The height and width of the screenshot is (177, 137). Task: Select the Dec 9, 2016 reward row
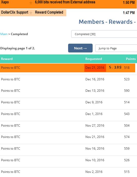68,102
